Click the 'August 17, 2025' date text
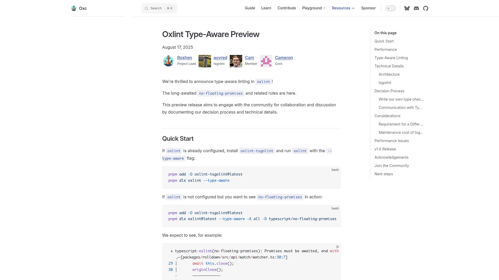 (178, 47)
